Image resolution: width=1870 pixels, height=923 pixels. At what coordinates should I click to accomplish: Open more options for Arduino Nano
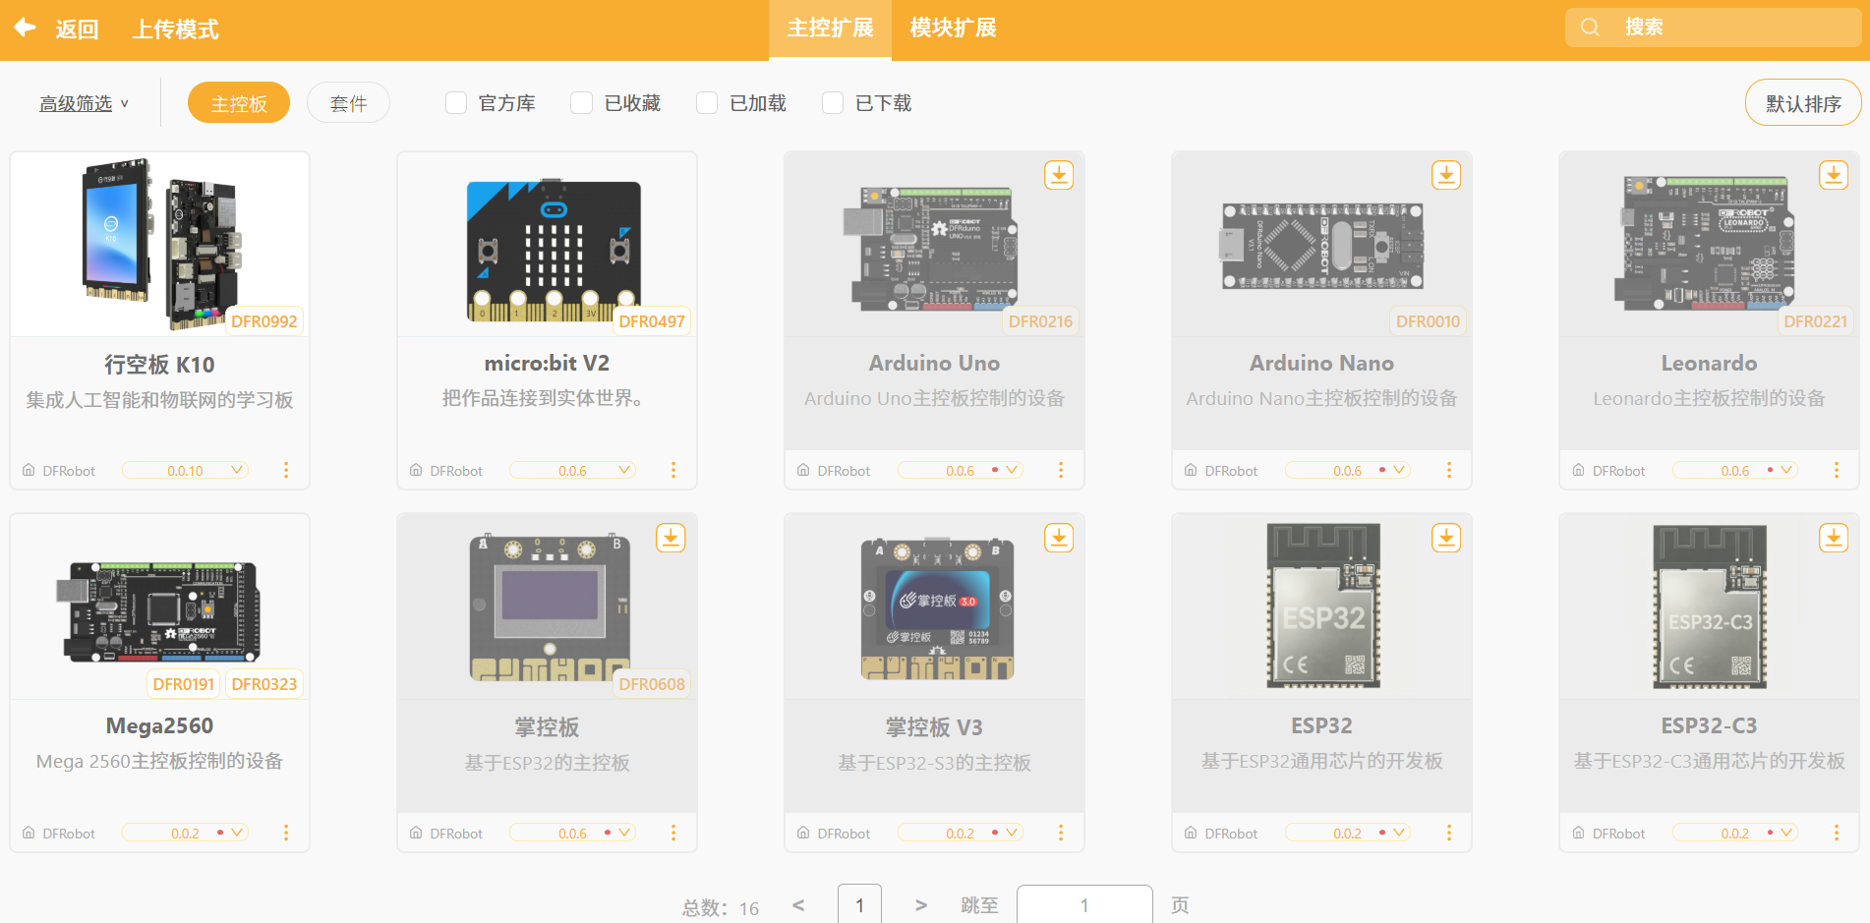(1449, 470)
